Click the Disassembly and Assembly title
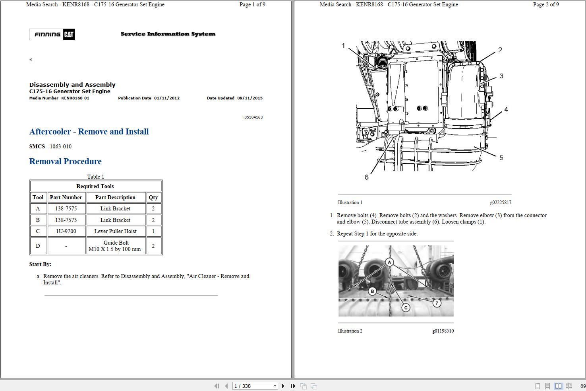 tap(72, 85)
